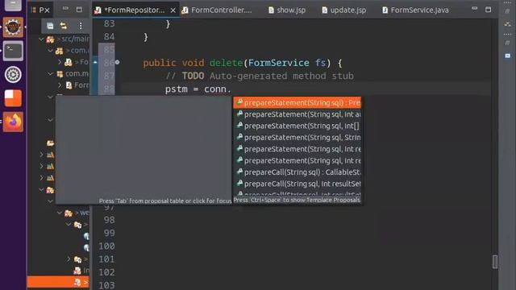516x290 pixels.
Task: Click the TODO comment line
Action: (260, 76)
